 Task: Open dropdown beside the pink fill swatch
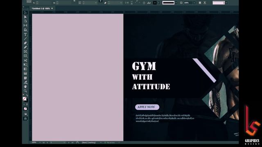226,3
